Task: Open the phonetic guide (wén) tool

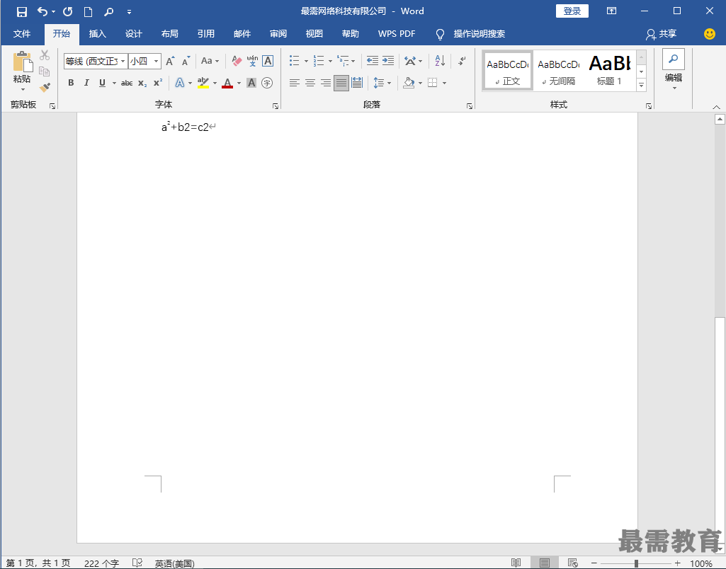Action: [x=252, y=61]
